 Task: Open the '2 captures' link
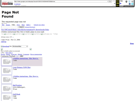[x=17, y=4]
